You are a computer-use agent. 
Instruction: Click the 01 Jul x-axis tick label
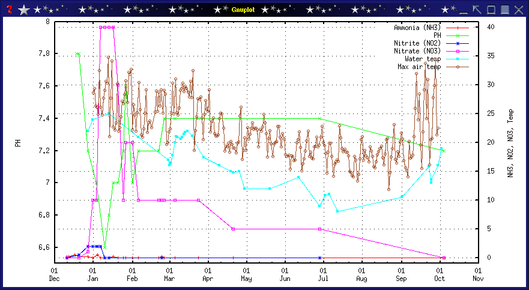[x=324, y=274]
